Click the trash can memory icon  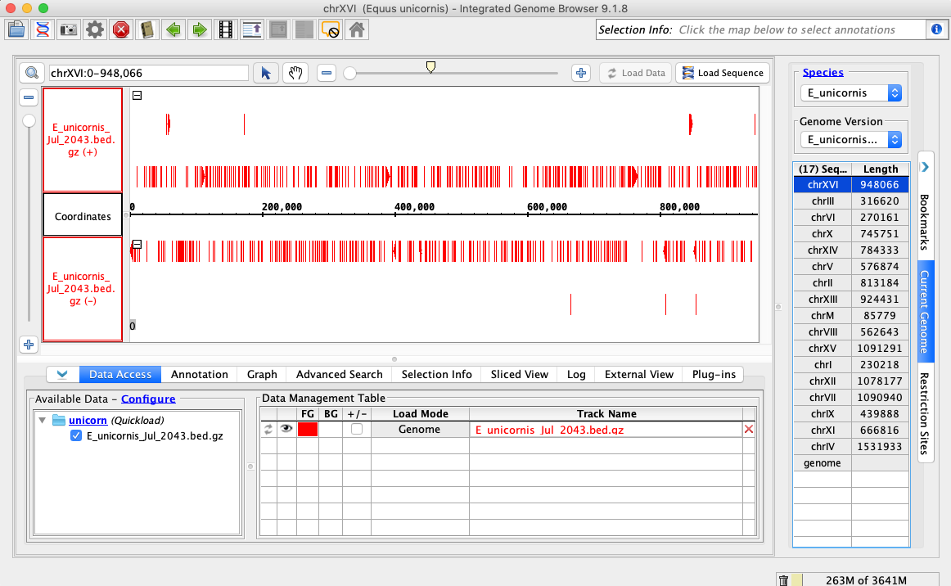(x=783, y=580)
